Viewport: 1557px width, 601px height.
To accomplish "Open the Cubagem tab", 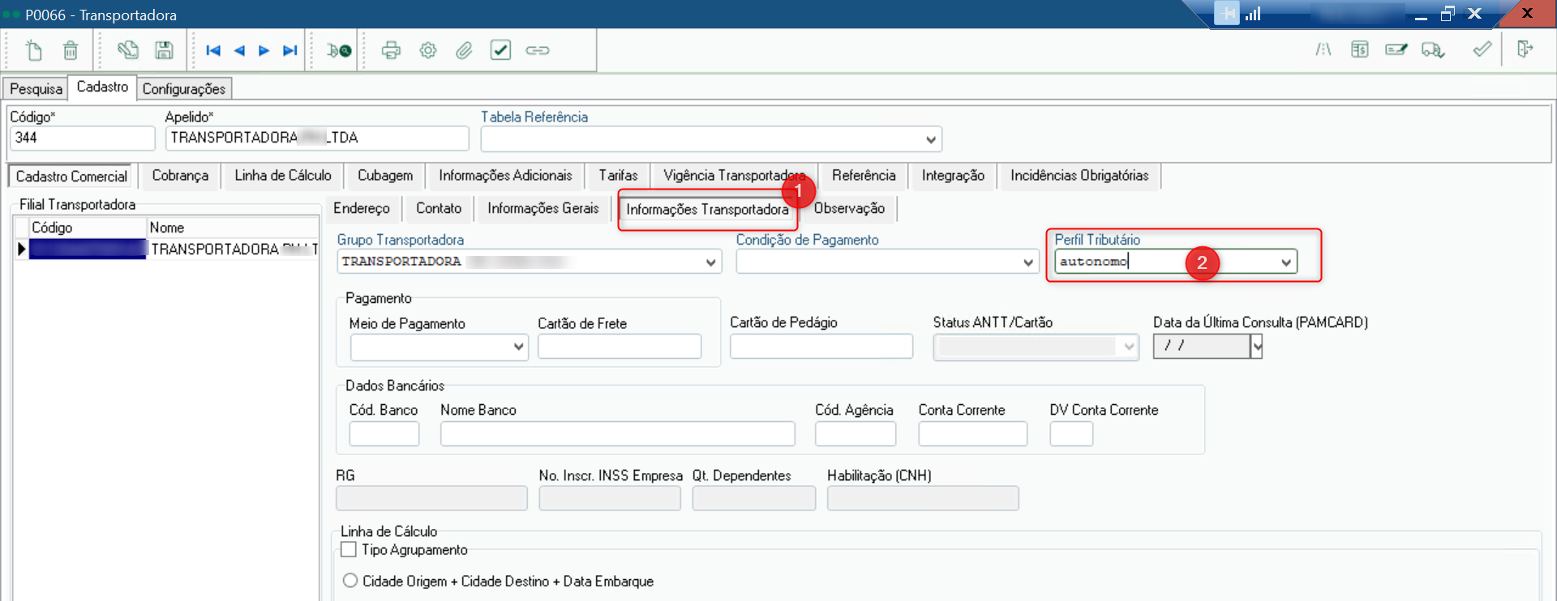I will tap(385, 176).
